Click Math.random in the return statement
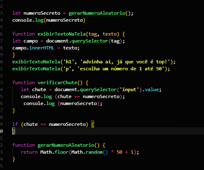The image size is (204, 170). [x=87, y=152]
